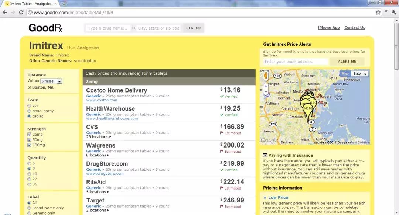Click the browser forward arrow

(13, 13)
